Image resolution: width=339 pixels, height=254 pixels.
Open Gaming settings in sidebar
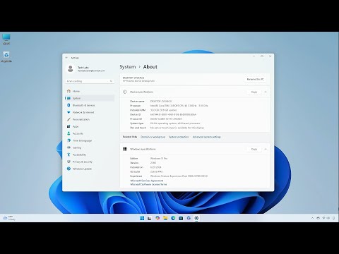tap(90, 147)
